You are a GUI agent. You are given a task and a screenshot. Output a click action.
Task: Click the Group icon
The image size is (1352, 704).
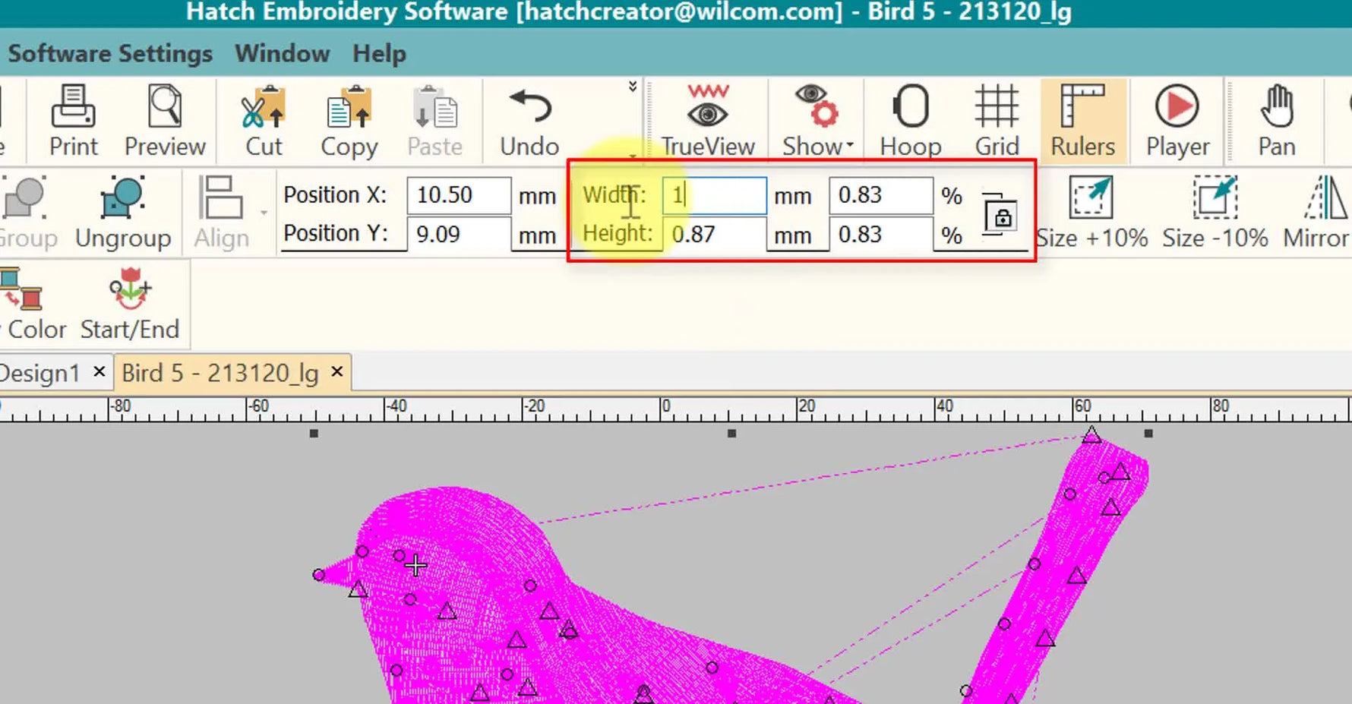pyautogui.click(x=27, y=213)
